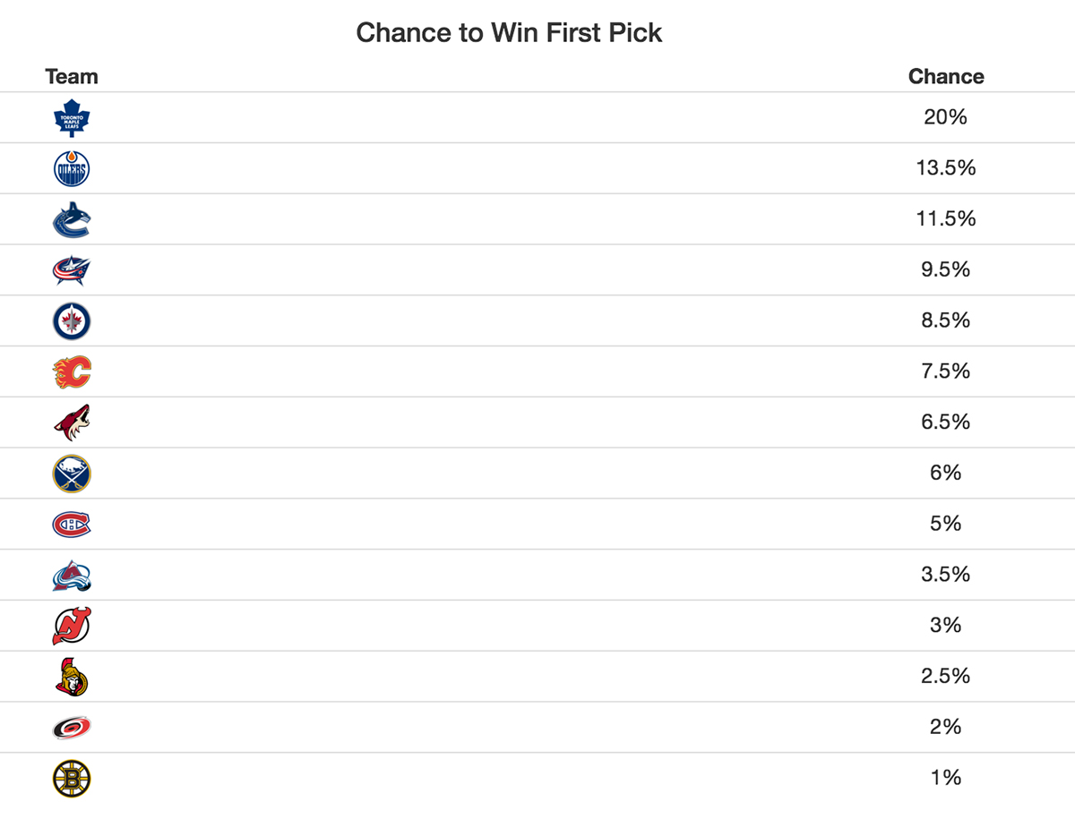Click the 20% chance value
Screen dimensions: 1075x819
pyautogui.click(x=946, y=116)
